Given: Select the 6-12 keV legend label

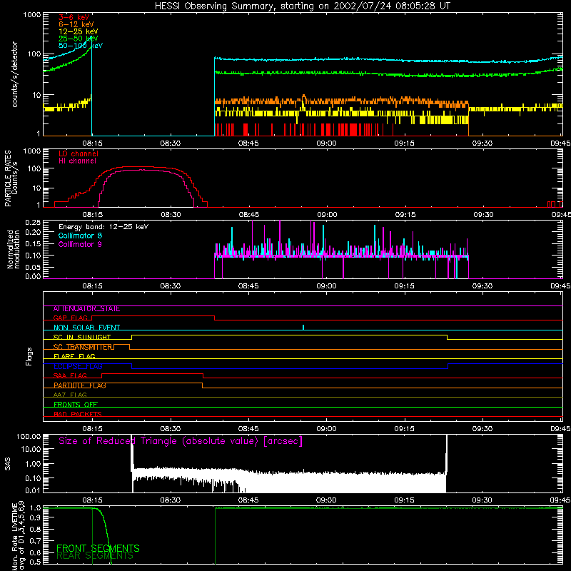Looking at the screenshot, I should pos(76,24).
